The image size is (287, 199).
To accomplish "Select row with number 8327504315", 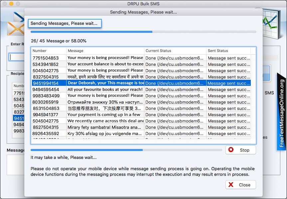I will tap(141, 77).
